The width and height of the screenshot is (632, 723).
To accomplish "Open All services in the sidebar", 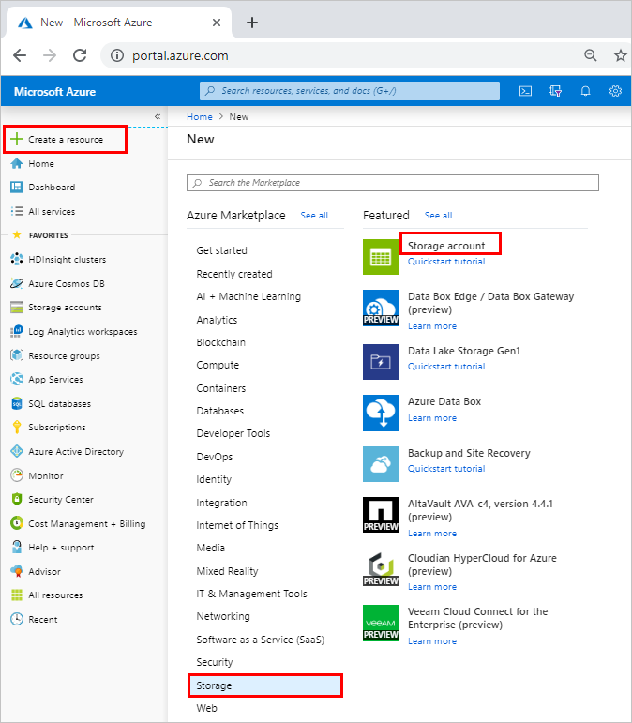I will pos(52,212).
